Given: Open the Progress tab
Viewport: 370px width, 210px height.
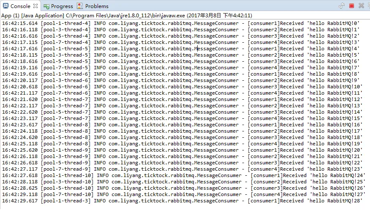Looking at the screenshot, I should [58, 6].
